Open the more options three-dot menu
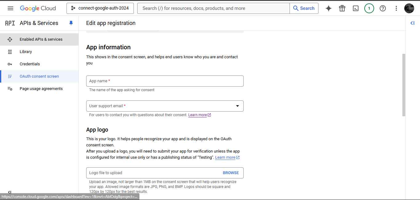The height and width of the screenshot is (200, 420). pyautogui.click(x=396, y=8)
